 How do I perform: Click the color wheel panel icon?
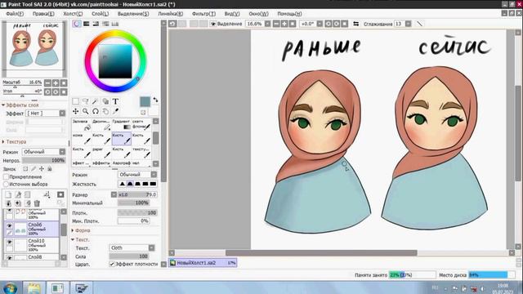77,24
